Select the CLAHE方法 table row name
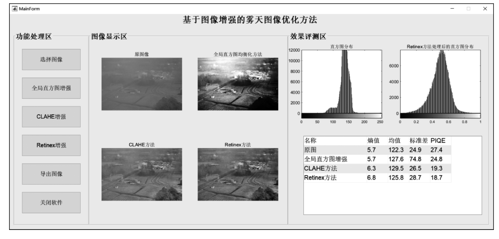 point(335,168)
